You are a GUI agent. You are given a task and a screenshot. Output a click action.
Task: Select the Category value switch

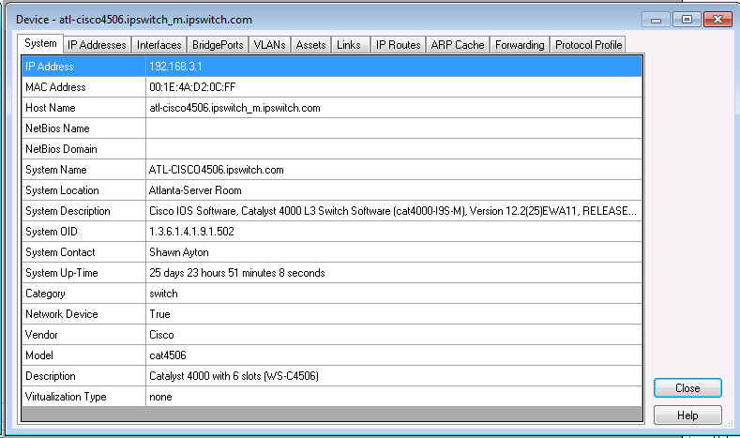[x=394, y=294]
